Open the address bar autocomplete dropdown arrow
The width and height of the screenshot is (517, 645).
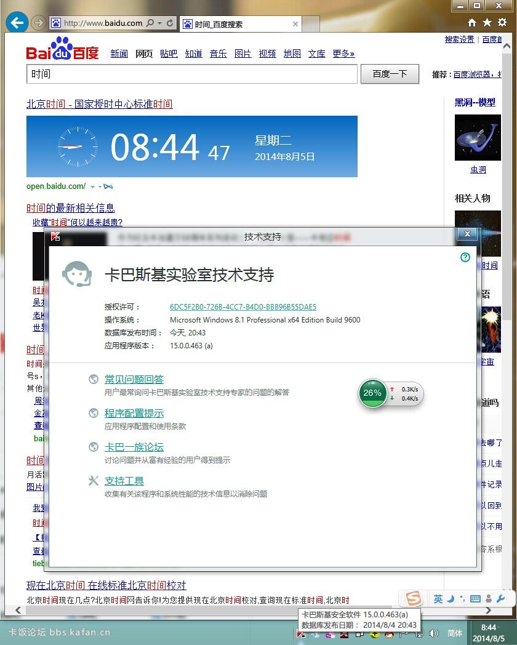click(x=160, y=23)
